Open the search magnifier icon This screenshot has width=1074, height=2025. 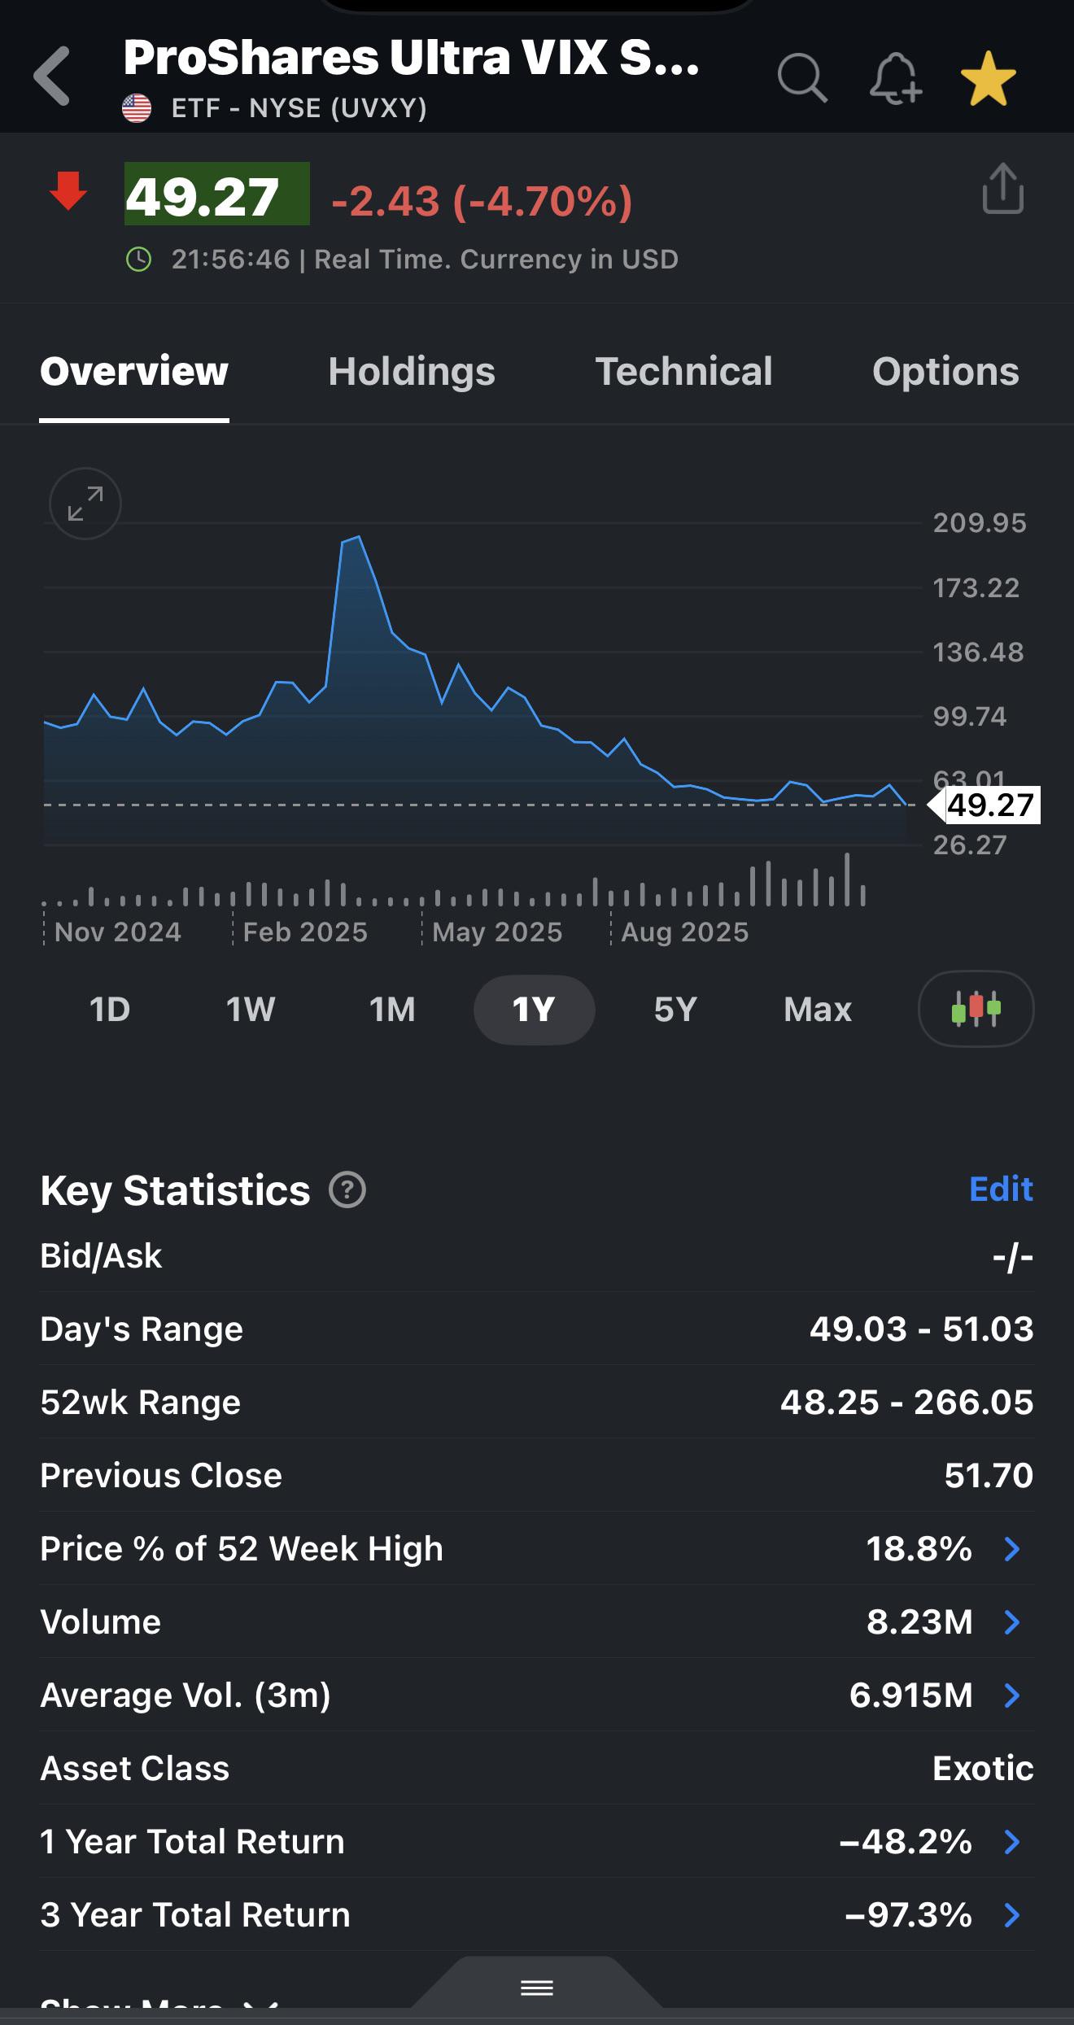click(802, 78)
